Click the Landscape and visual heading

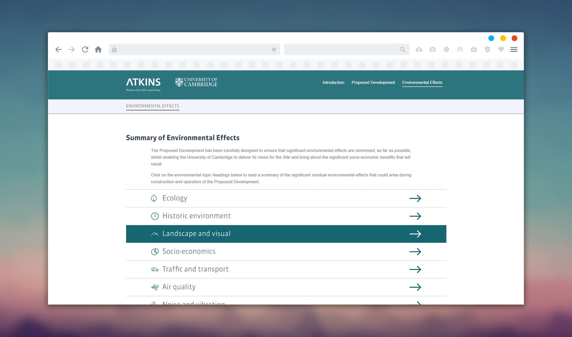click(196, 234)
